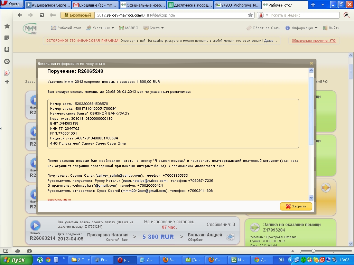Click the Поручение: R26065248 heading
354x265 pixels.
pyautogui.click(x=75, y=71)
